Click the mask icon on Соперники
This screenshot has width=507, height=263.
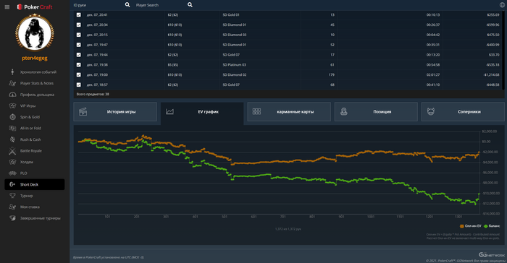(x=431, y=112)
